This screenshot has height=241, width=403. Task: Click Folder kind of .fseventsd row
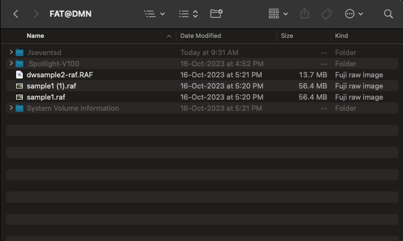click(346, 53)
